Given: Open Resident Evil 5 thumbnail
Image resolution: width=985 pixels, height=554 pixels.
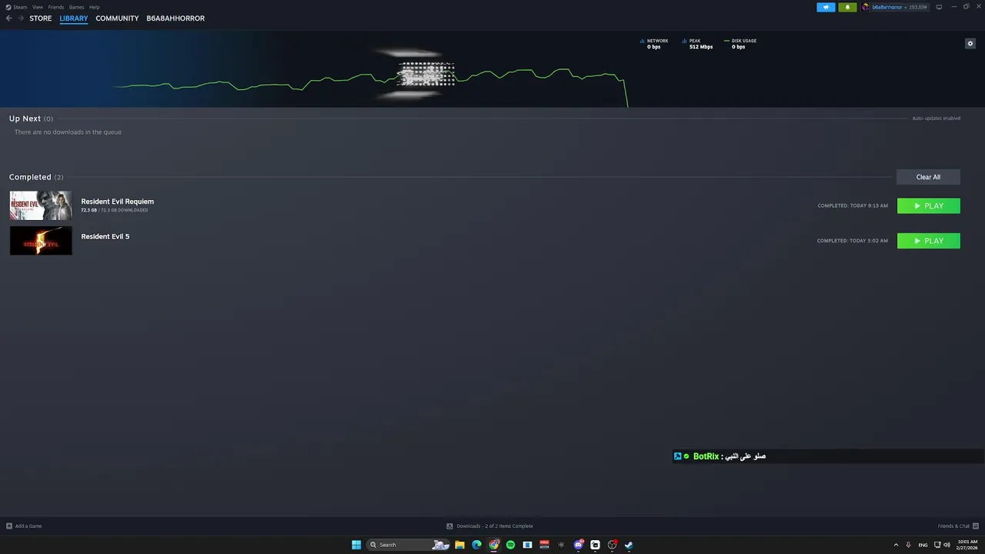Looking at the screenshot, I should tap(41, 241).
